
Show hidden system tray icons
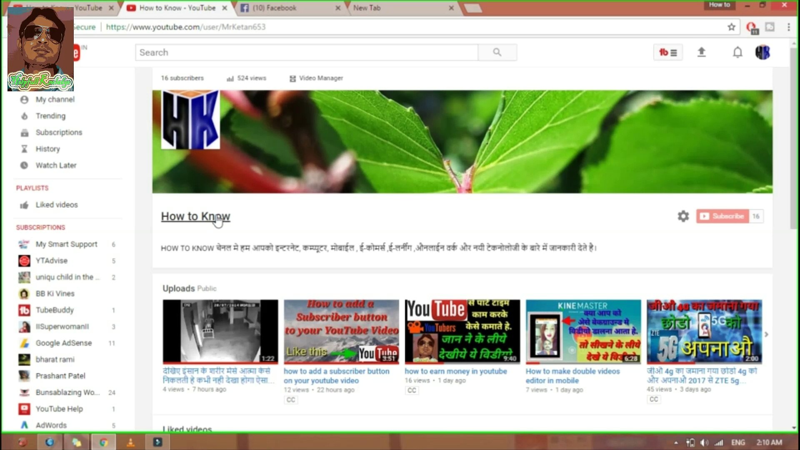click(x=676, y=442)
